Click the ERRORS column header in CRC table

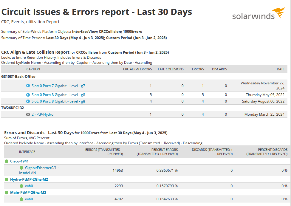pos(198,69)
